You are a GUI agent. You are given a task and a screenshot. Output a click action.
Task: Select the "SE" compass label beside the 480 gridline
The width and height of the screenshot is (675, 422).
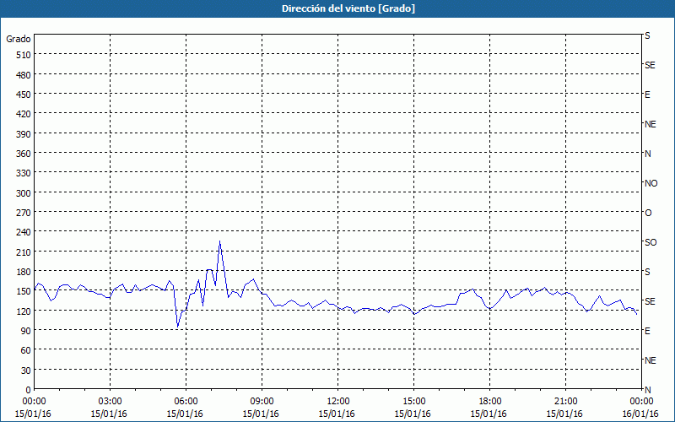[x=650, y=65]
